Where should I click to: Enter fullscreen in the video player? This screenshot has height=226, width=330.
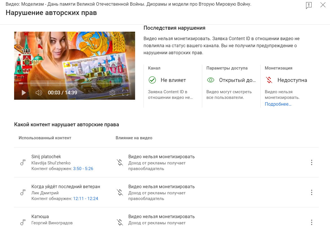(x=125, y=93)
